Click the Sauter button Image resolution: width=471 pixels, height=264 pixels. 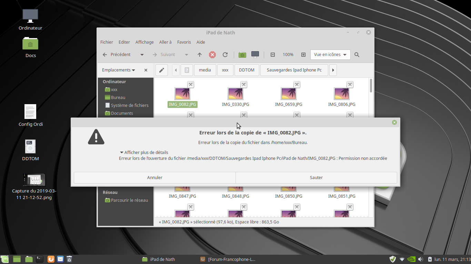coord(316,178)
